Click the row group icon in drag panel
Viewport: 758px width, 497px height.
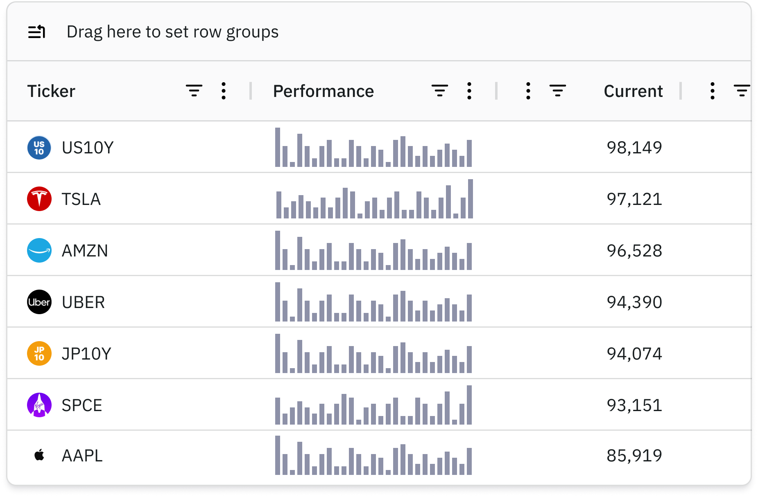(x=36, y=32)
